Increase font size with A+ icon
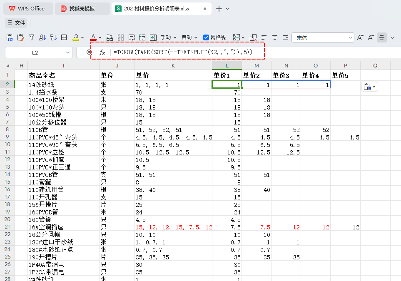The width and height of the screenshot is (401, 281). 360,37
